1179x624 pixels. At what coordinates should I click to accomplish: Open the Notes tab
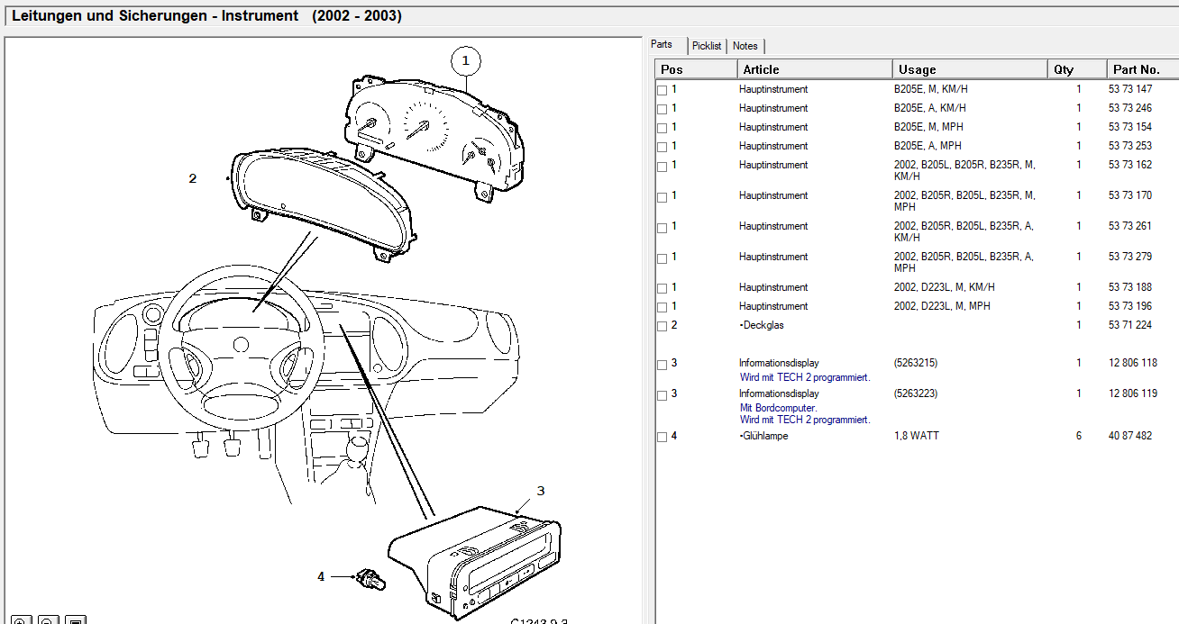coord(745,46)
